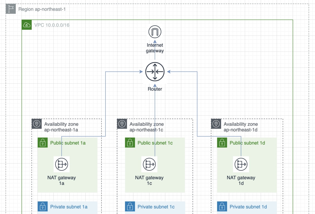The width and height of the screenshot is (315, 214).
Task: Click Public subnet 1d lock icon
Action: [x=222, y=143]
